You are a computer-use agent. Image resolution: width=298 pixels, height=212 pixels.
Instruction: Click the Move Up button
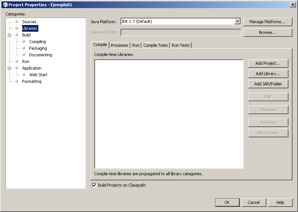pos(268,123)
